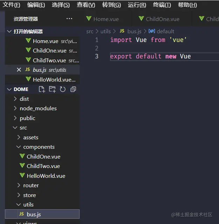Screen dimensions: 219x224
Task: Expand the node_modules folder
Action: (x=42, y=108)
